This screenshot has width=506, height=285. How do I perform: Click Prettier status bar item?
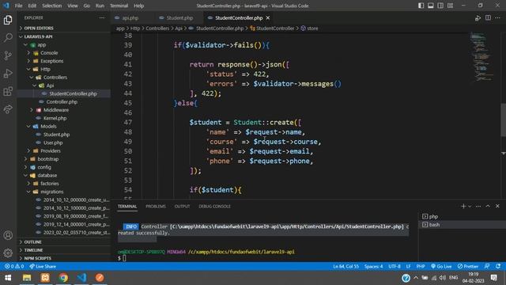pos(467,266)
